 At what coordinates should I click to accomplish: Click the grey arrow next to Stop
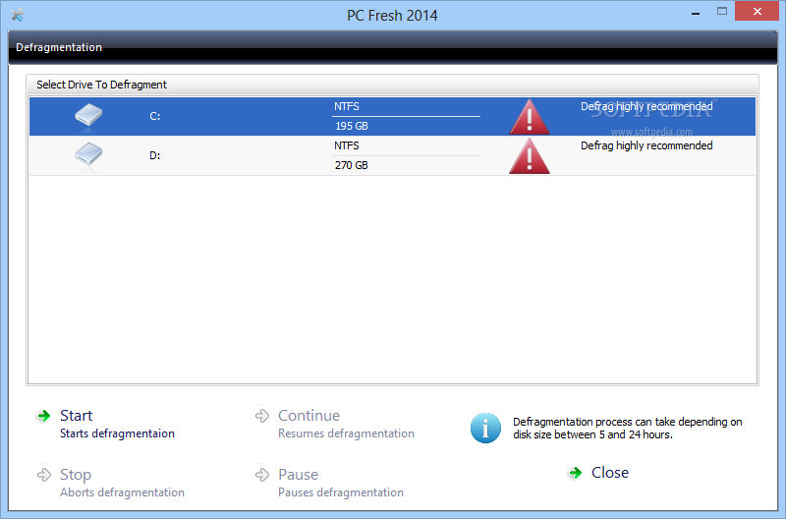coord(44,475)
